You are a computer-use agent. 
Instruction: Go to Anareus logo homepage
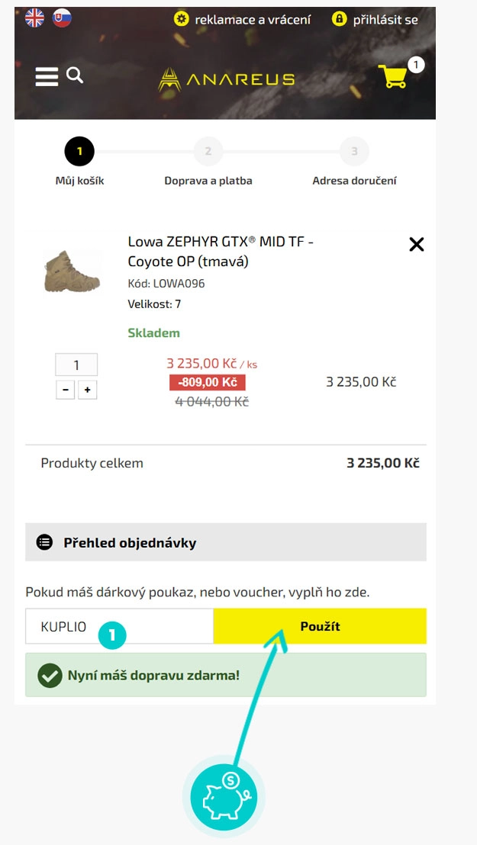(x=226, y=79)
